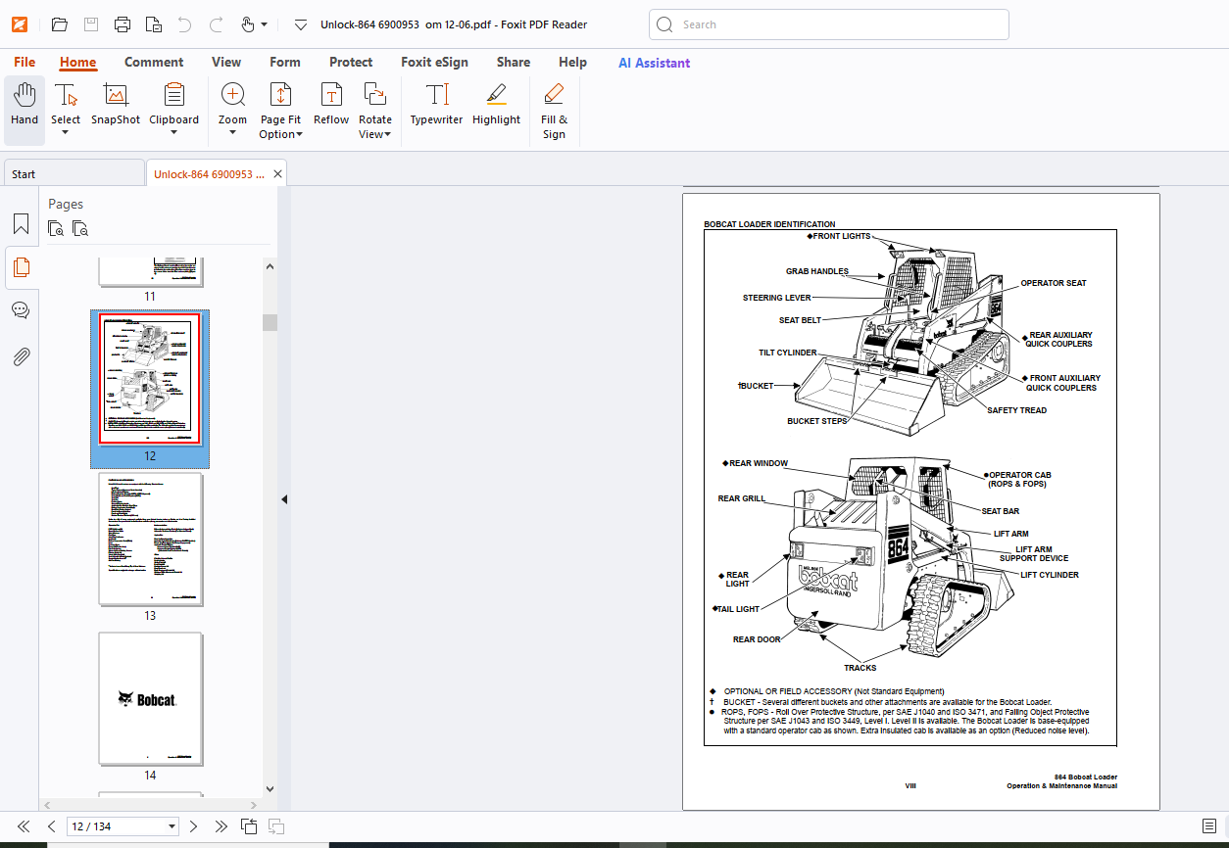The height and width of the screenshot is (848, 1229).
Task: Open the Protect ribbon tab
Action: coord(351,62)
